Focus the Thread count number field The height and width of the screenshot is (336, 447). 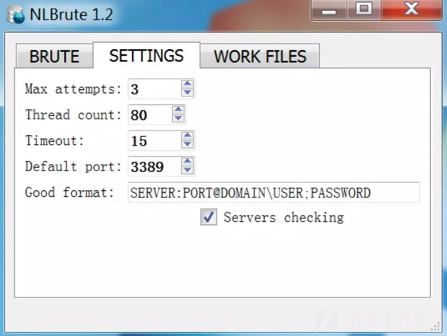(x=150, y=114)
